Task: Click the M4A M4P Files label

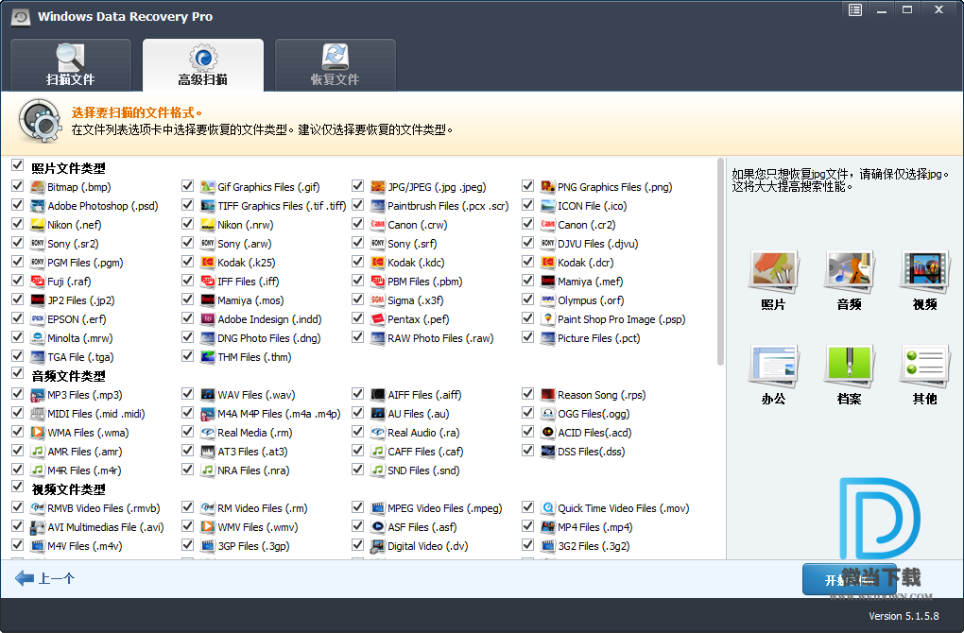Action: [279, 414]
